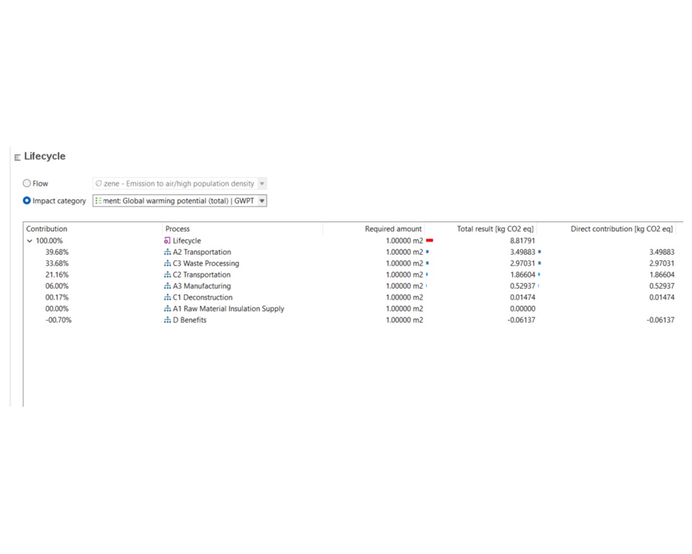
Task: Click the C3 Waste Processing process icon
Action: click(x=167, y=263)
